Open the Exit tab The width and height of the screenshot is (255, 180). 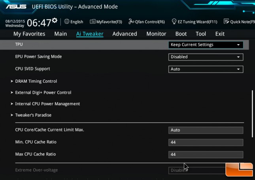click(220, 34)
